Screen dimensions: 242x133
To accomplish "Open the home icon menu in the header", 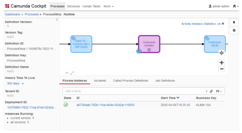I will tap(236, 6).
